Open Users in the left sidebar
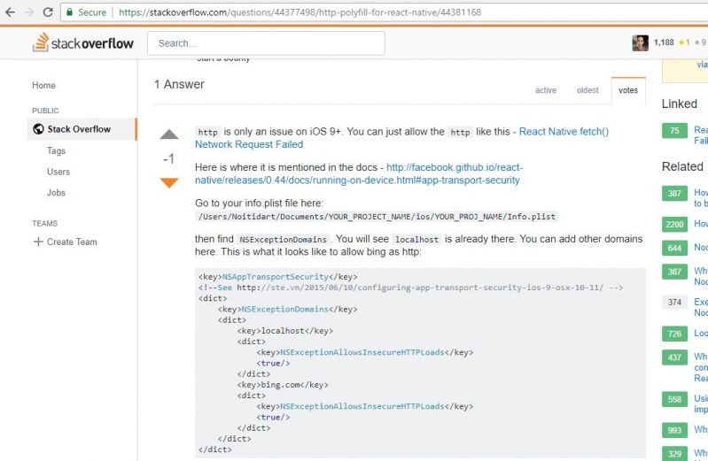708x461 pixels. (58, 172)
